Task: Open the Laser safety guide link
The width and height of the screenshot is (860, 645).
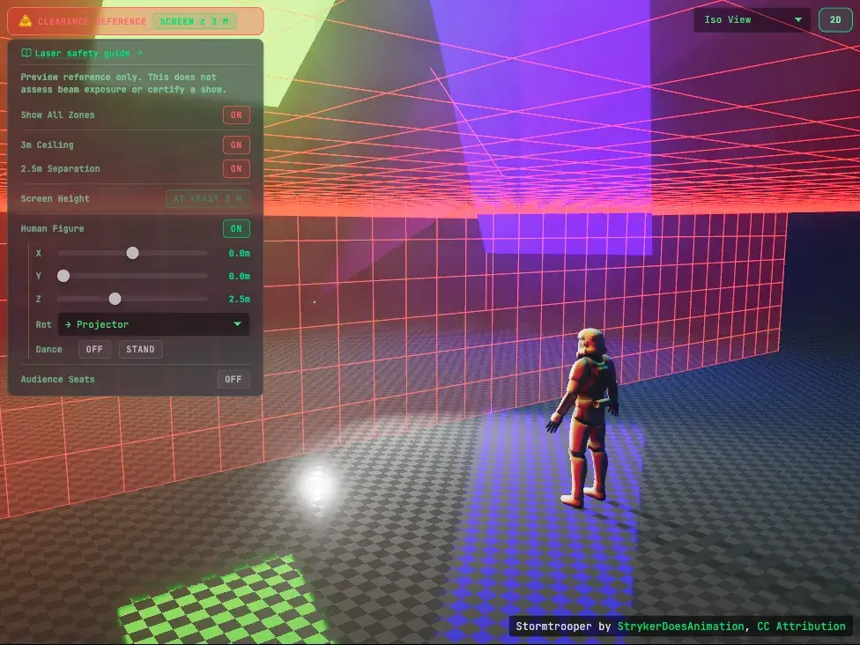Action: pyautogui.click(x=82, y=53)
